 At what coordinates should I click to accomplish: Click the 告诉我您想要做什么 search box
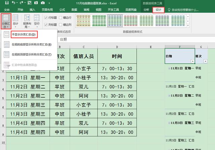click(x=185, y=10)
